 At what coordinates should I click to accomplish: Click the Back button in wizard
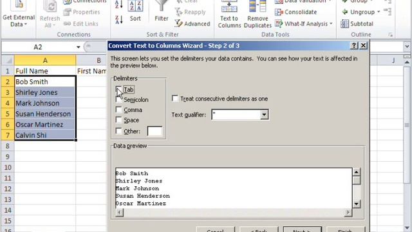[259, 229]
